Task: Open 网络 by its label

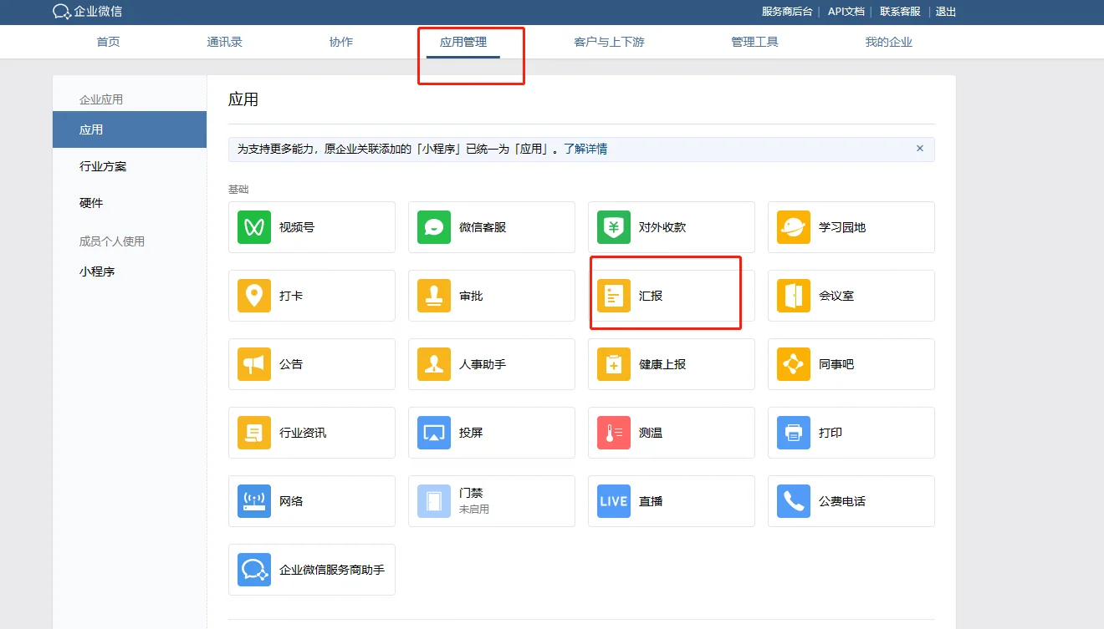Action: click(291, 501)
